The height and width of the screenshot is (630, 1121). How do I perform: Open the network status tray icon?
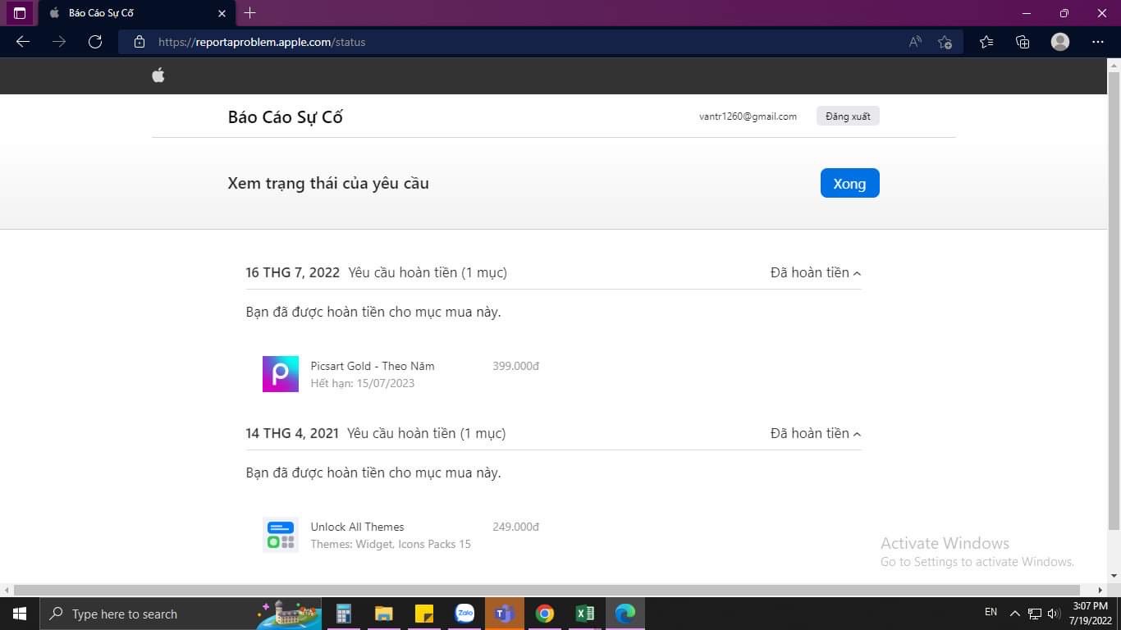click(1035, 614)
